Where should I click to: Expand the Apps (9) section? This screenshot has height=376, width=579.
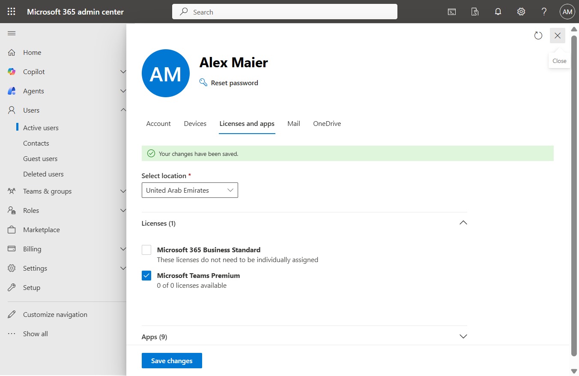(463, 337)
